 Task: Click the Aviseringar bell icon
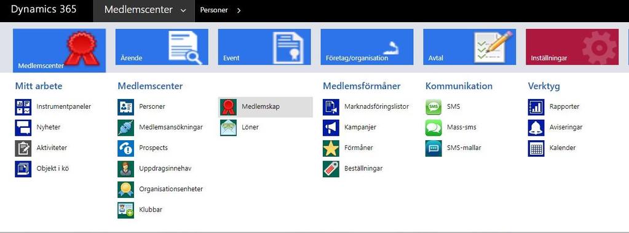pyautogui.click(x=536, y=127)
